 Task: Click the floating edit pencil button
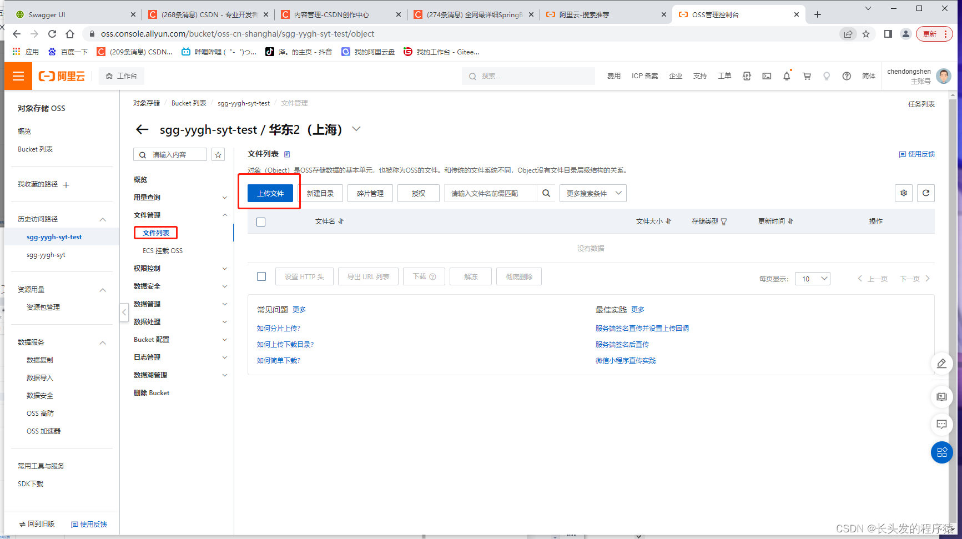click(942, 364)
